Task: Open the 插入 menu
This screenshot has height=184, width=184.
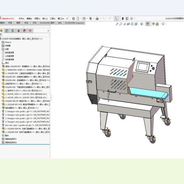Action: tap(45, 18)
